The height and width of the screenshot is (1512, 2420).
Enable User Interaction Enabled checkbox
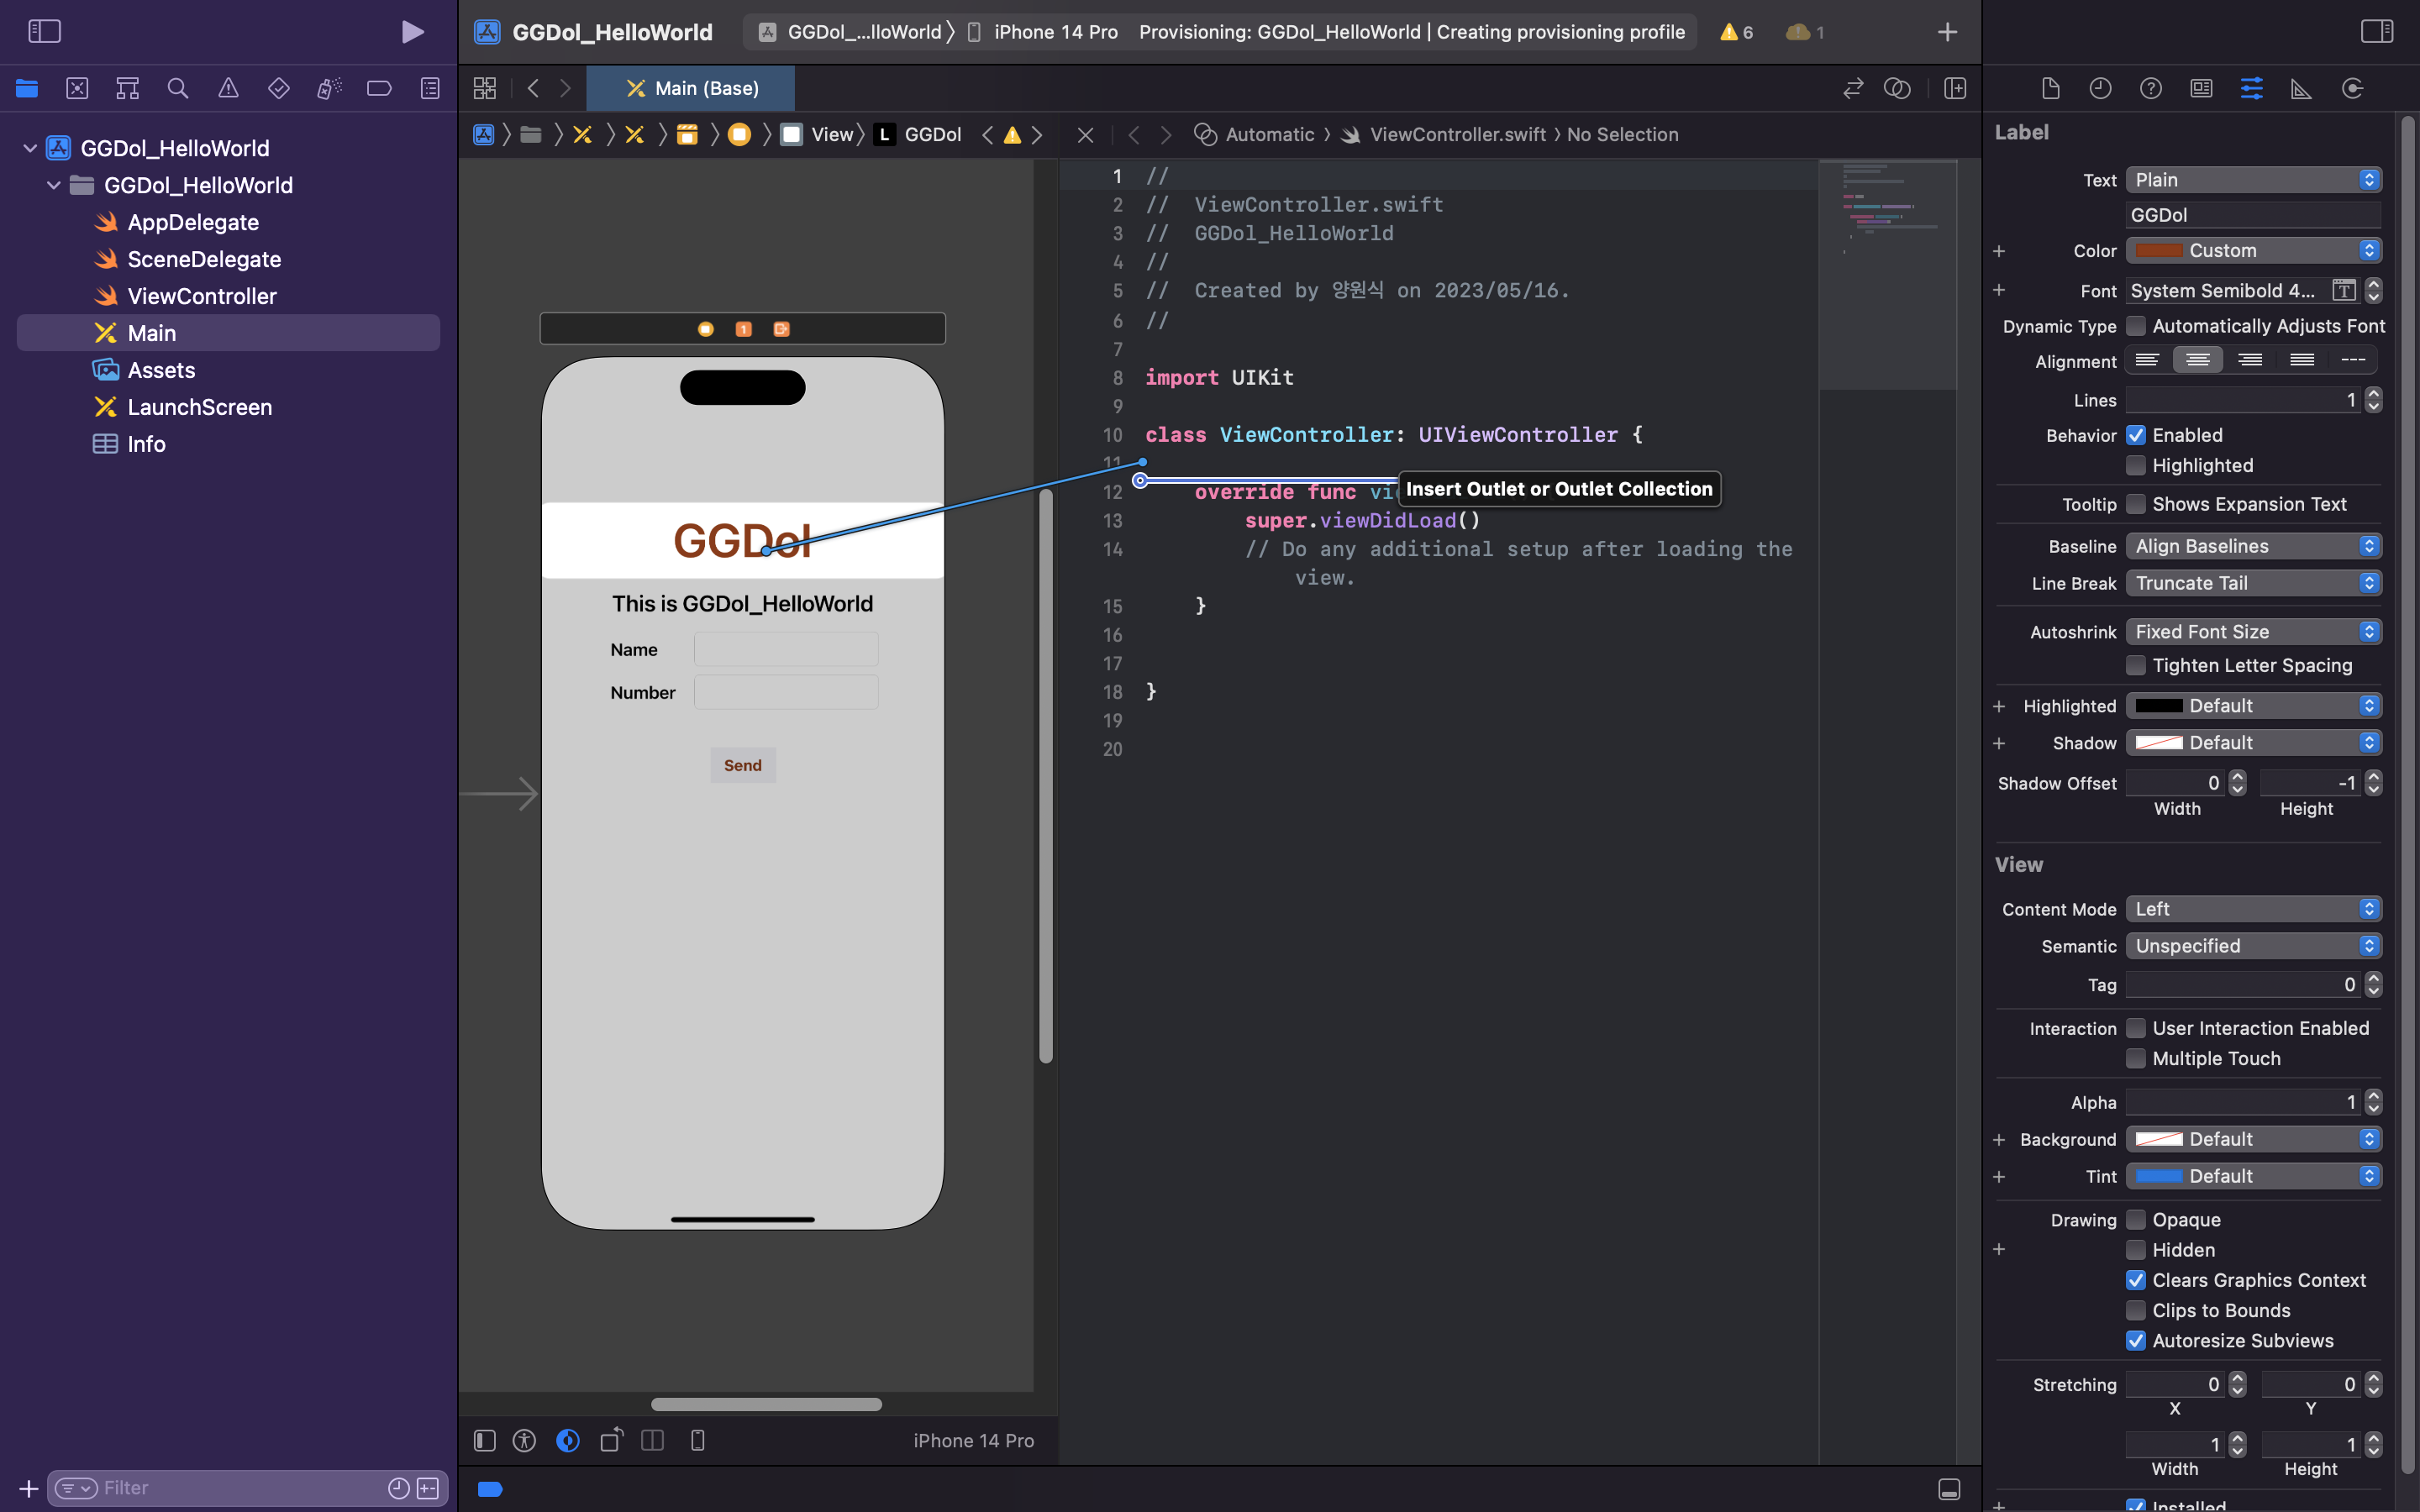(x=2136, y=1028)
